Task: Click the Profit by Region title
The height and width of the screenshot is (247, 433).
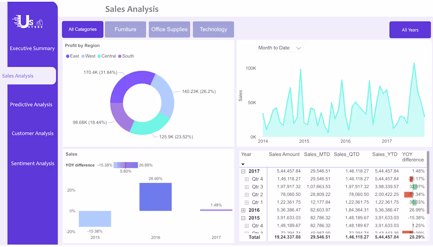Action: (x=82, y=46)
